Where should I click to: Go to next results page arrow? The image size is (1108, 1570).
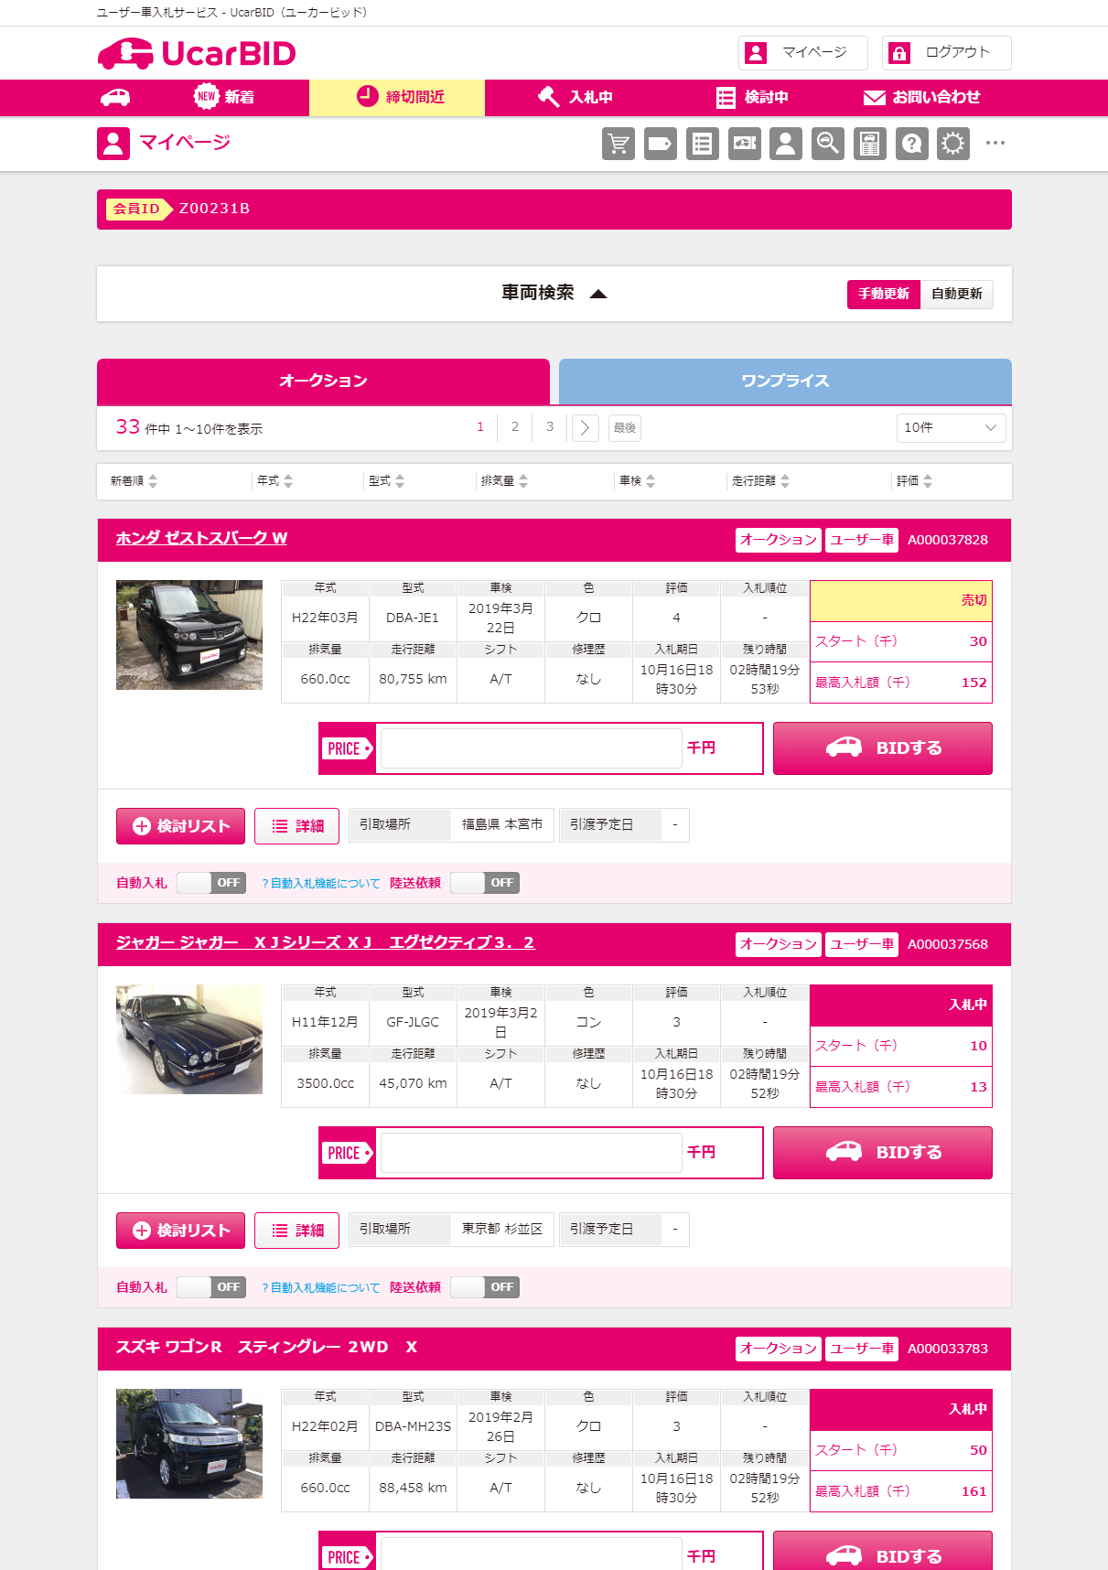tap(586, 428)
